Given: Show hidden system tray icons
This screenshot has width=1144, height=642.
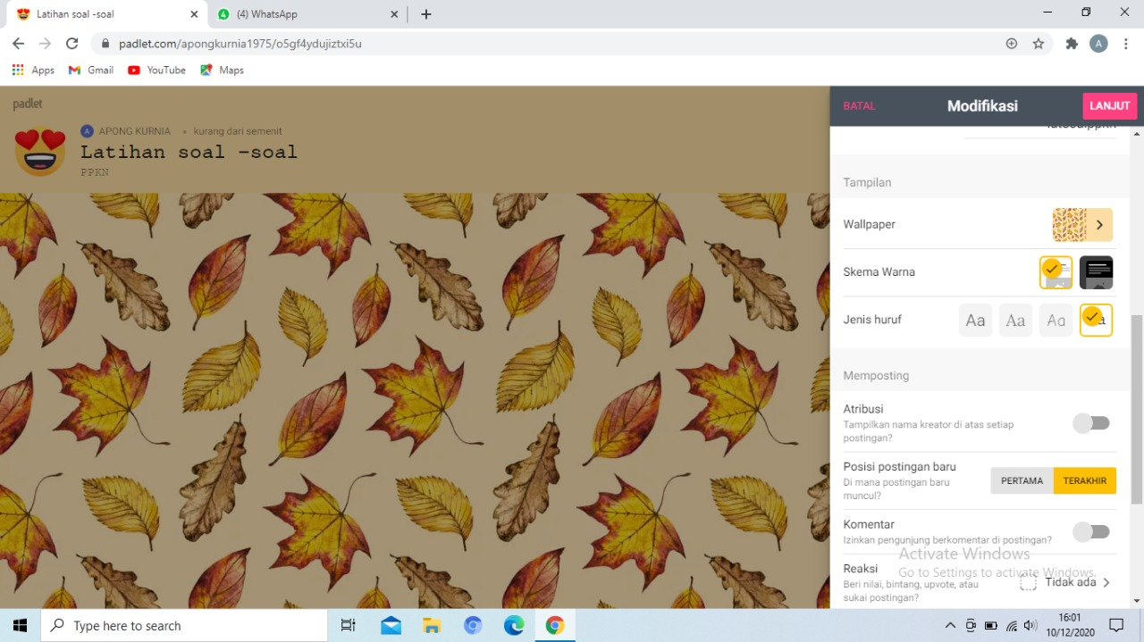Looking at the screenshot, I should [x=950, y=626].
